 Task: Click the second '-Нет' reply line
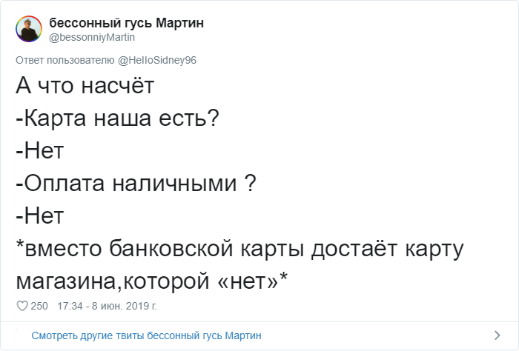[x=40, y=215]
